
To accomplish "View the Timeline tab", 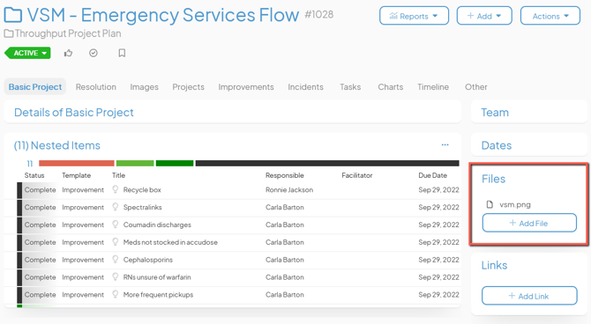I will (433, 87).
